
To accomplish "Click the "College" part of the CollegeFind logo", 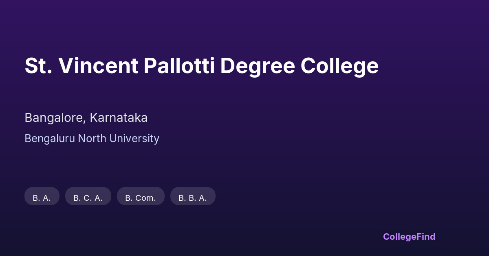I will click(399, 236).
